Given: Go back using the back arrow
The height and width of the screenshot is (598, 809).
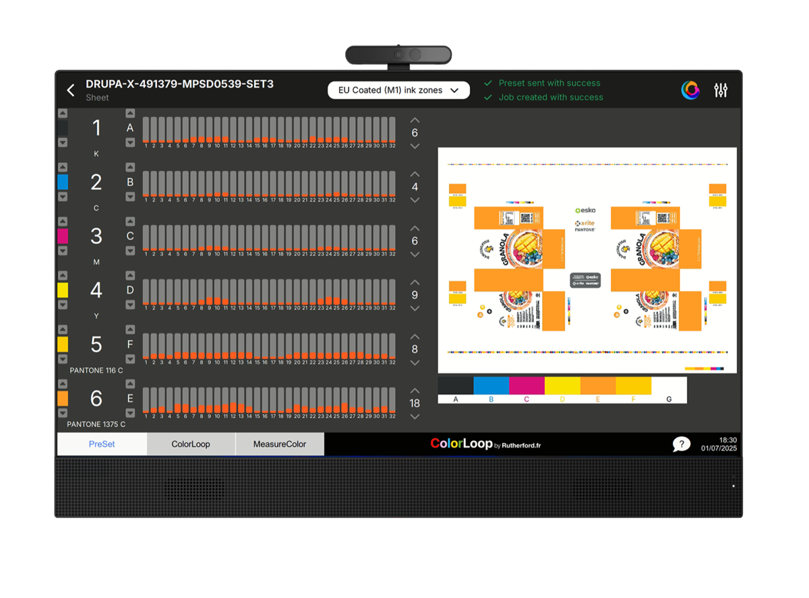Looking at the screenshot, I should (x=71, y=90).
